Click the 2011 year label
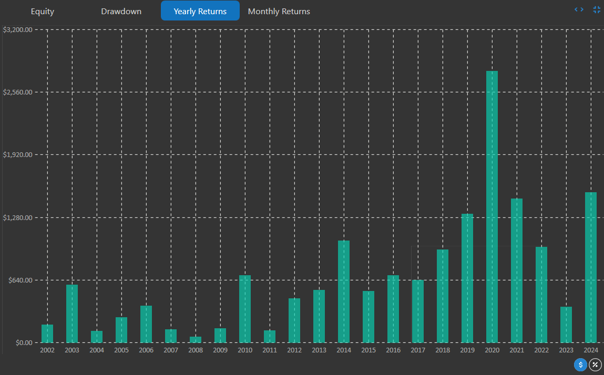604x375 pixels. tap(270, 350)
